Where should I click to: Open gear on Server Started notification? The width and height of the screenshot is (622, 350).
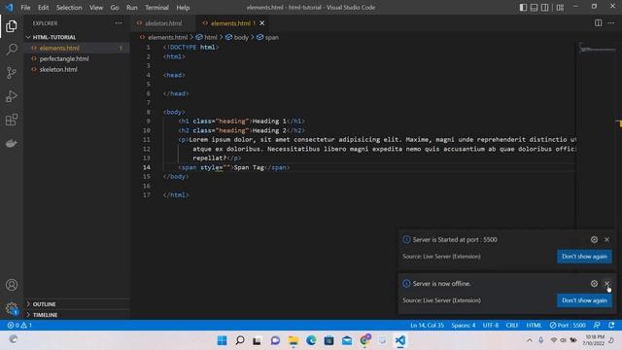click(594, 239)
